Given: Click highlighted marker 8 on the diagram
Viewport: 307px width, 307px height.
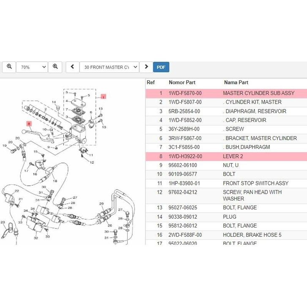Looking at the screenshot, I should [x=29, y=124].
